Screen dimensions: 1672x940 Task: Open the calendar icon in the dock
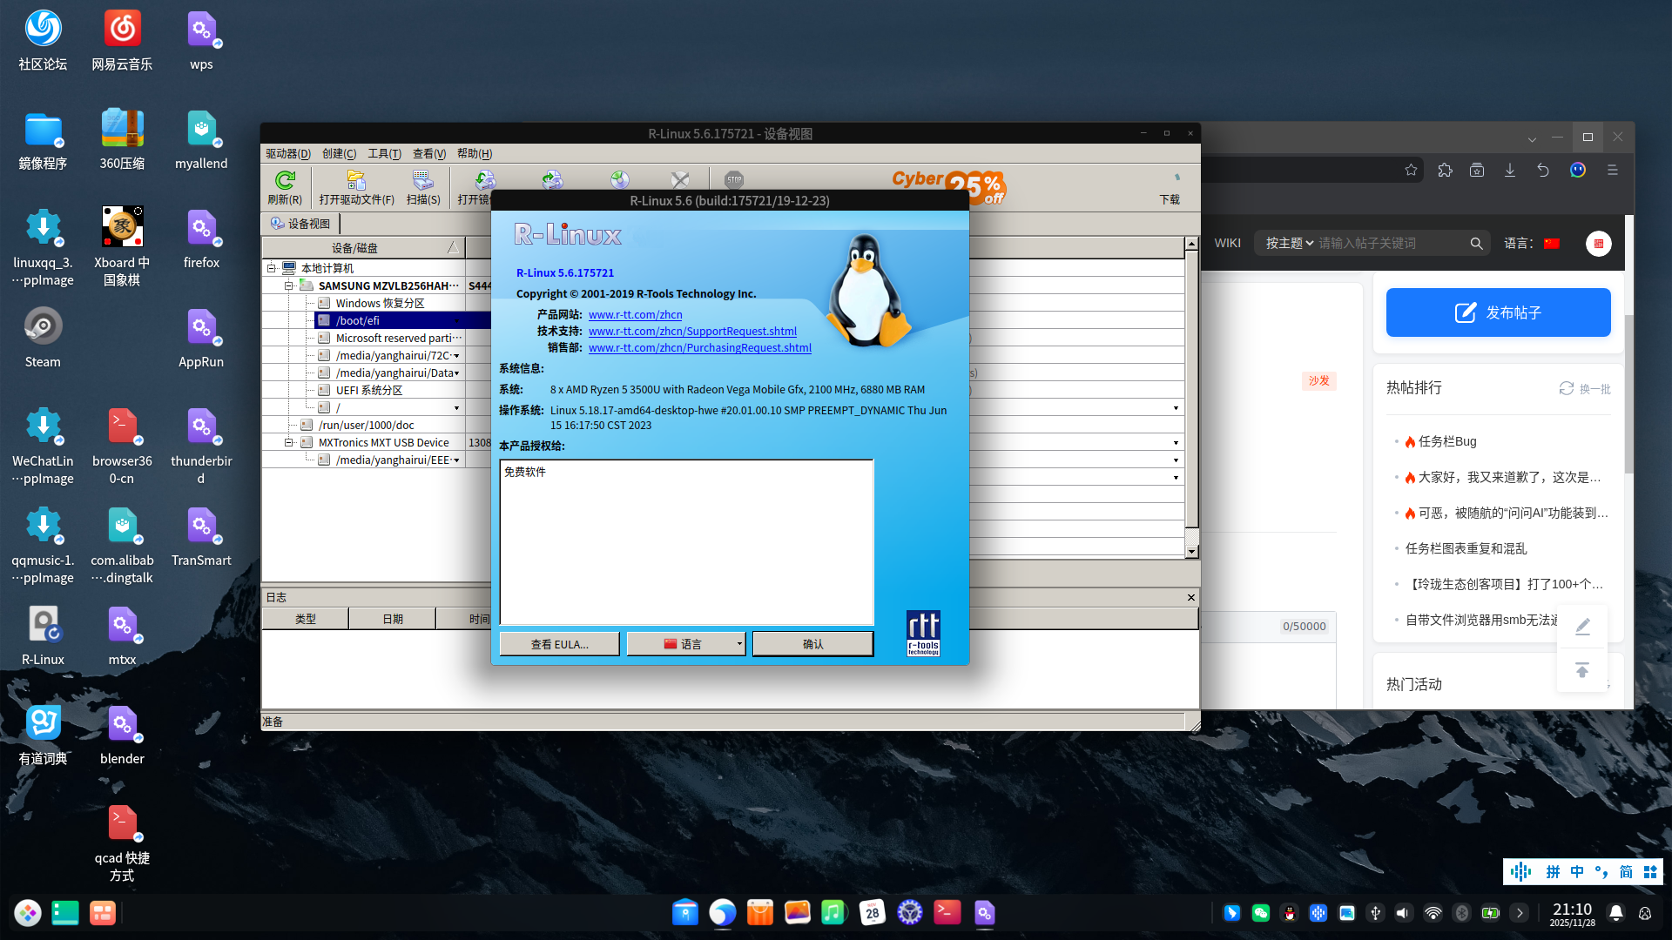tap(872, 912)
